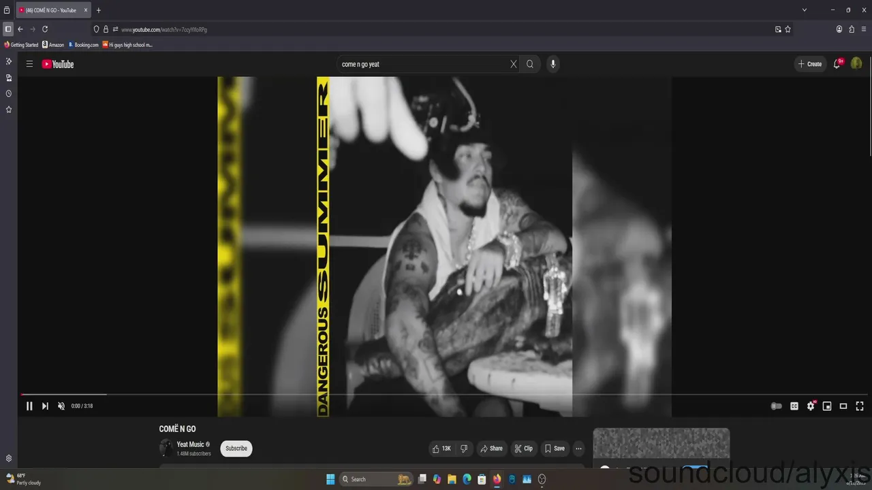This screenshot has height=490, width=872.
Task: Go forward one page
Action: tap(32, 29)
